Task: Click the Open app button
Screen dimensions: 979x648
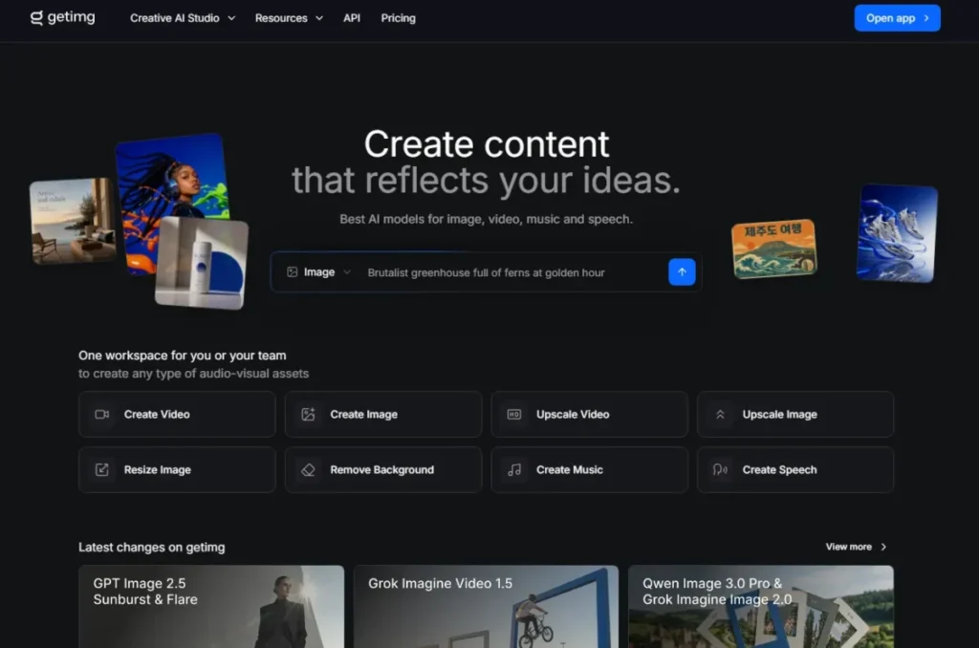Action: tap(897, 18)
